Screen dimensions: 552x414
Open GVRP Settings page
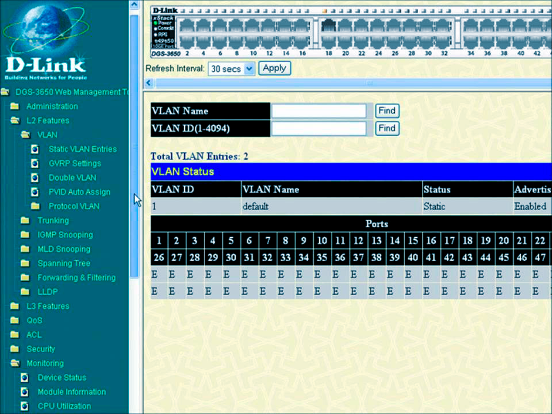pos(75,163)
